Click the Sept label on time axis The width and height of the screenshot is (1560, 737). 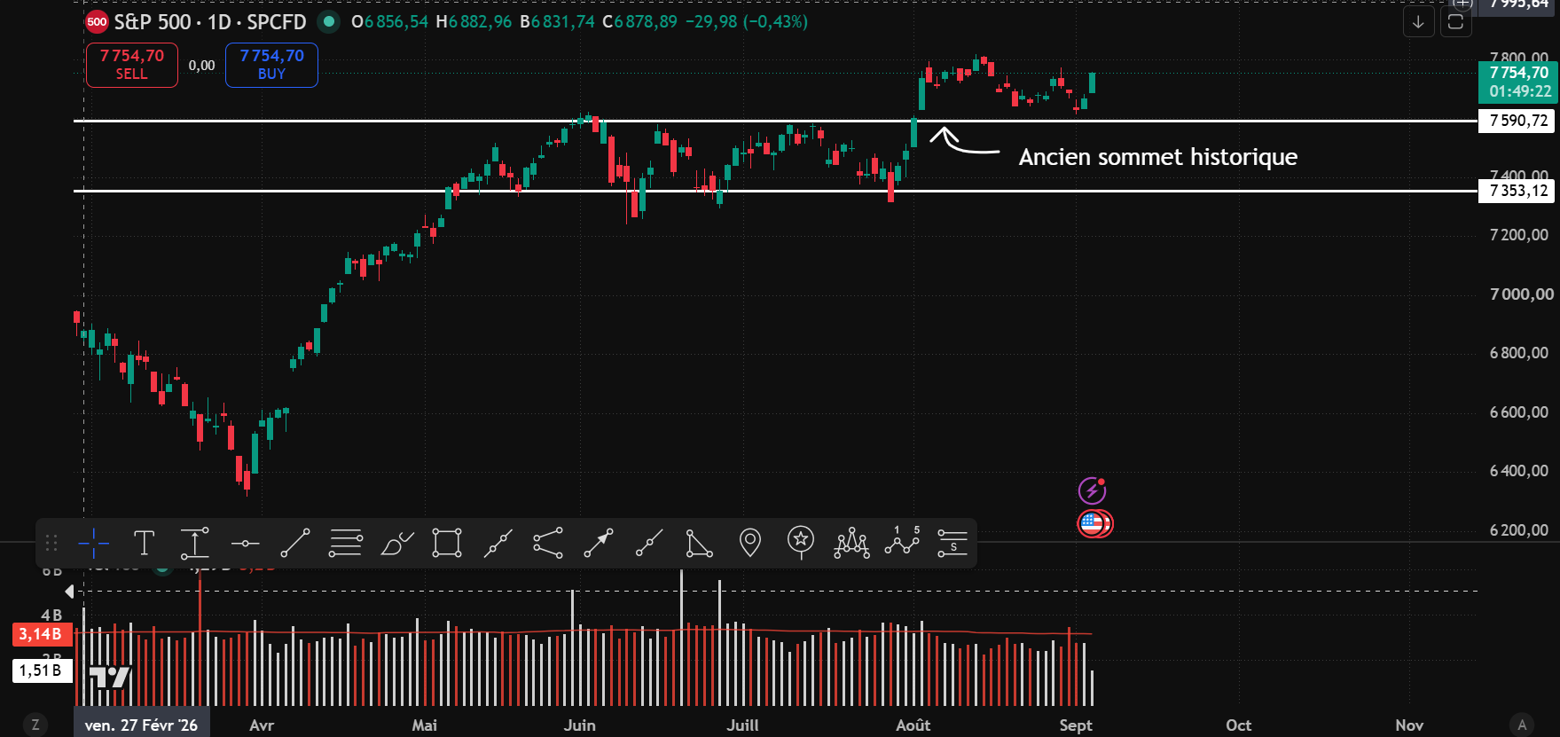(1076, 725)
